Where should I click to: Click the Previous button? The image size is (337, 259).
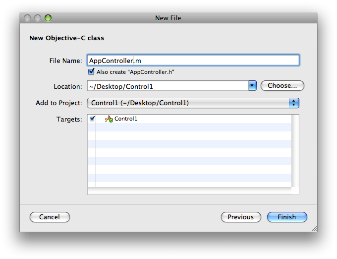pos(241,217)
